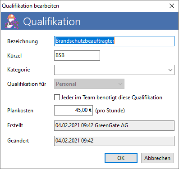Close the Qualifikation bearbeiten dialog
The width and height of the screenshot is (179, 169).
click(172, 6)
